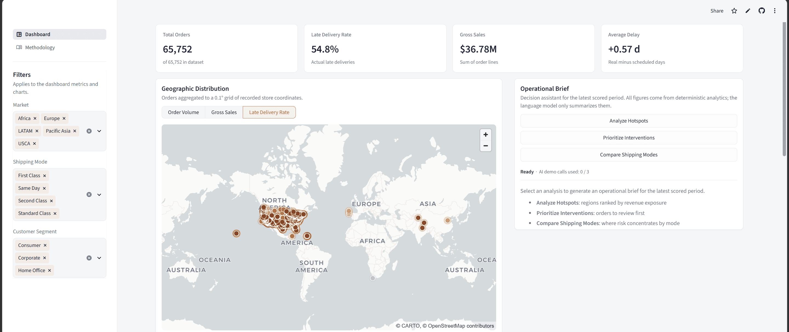Clear all Customer Segment selections
789x332 pixels.
click(x=89, y=258)
